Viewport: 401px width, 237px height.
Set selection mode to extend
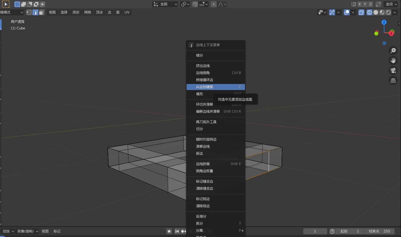click(x=23, y=4)
